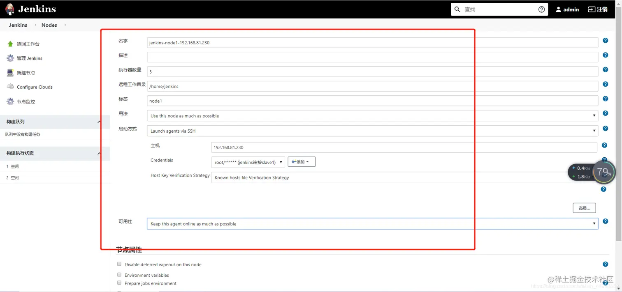Click the Configure Clouds cloud icon
This screenshot has width=622, height=292.
(10, 87)
